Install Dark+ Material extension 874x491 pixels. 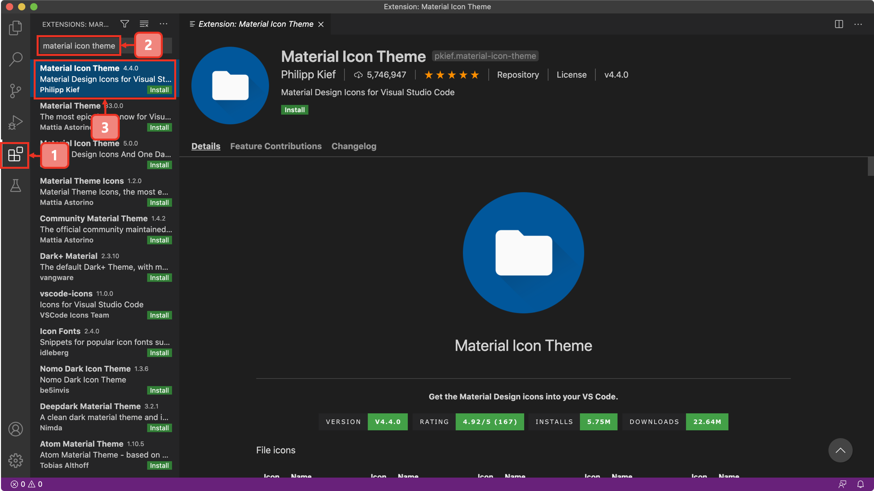[159, 278]
